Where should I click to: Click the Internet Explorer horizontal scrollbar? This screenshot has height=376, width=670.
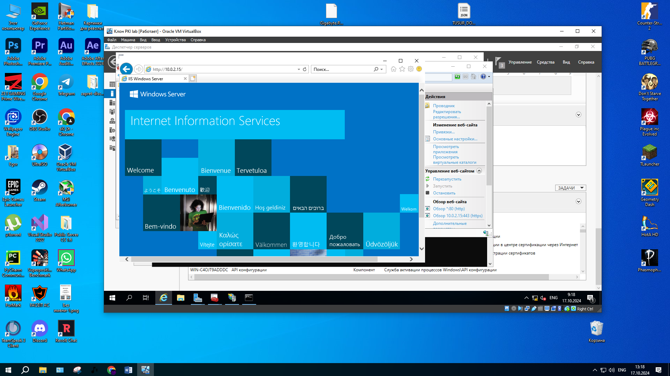pyautogui.click(x=254, y=259)
